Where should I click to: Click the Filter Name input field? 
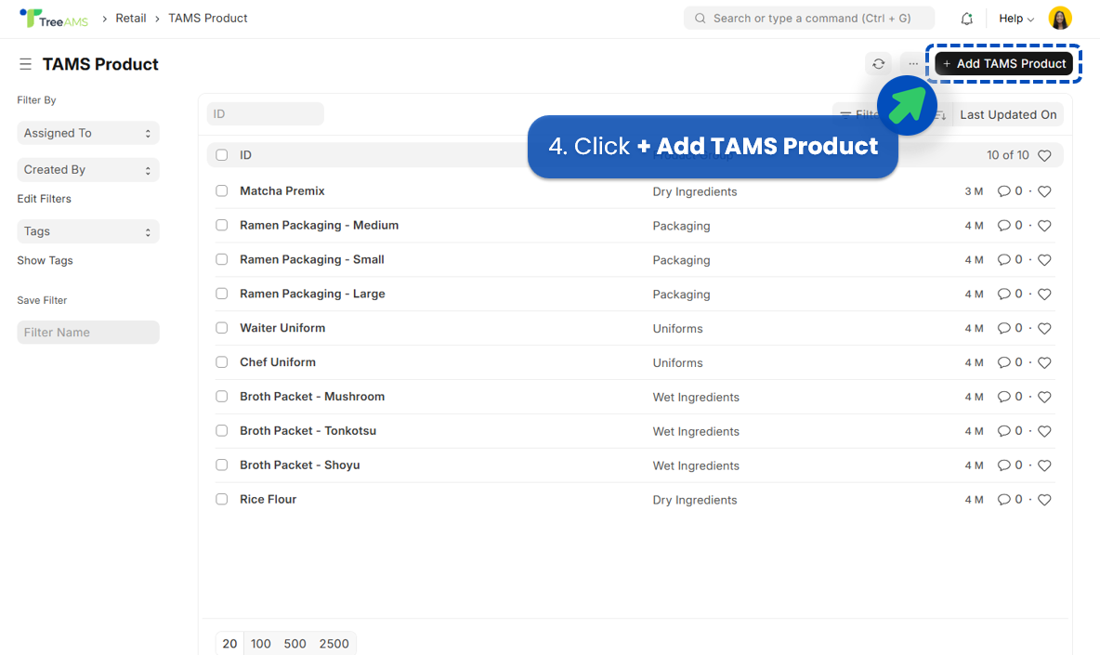pos(88,333)
